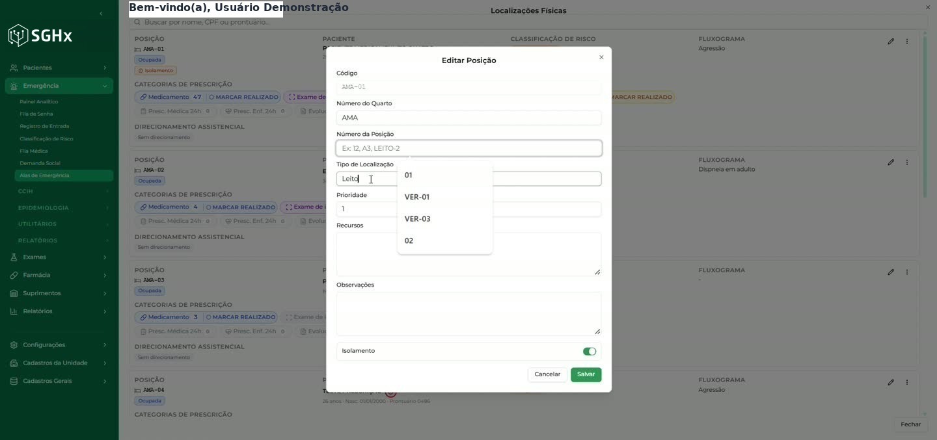Viewport: 937px width, 440px height.
Task: Click the Configurações gear icon
Action: tap(14, 345)
